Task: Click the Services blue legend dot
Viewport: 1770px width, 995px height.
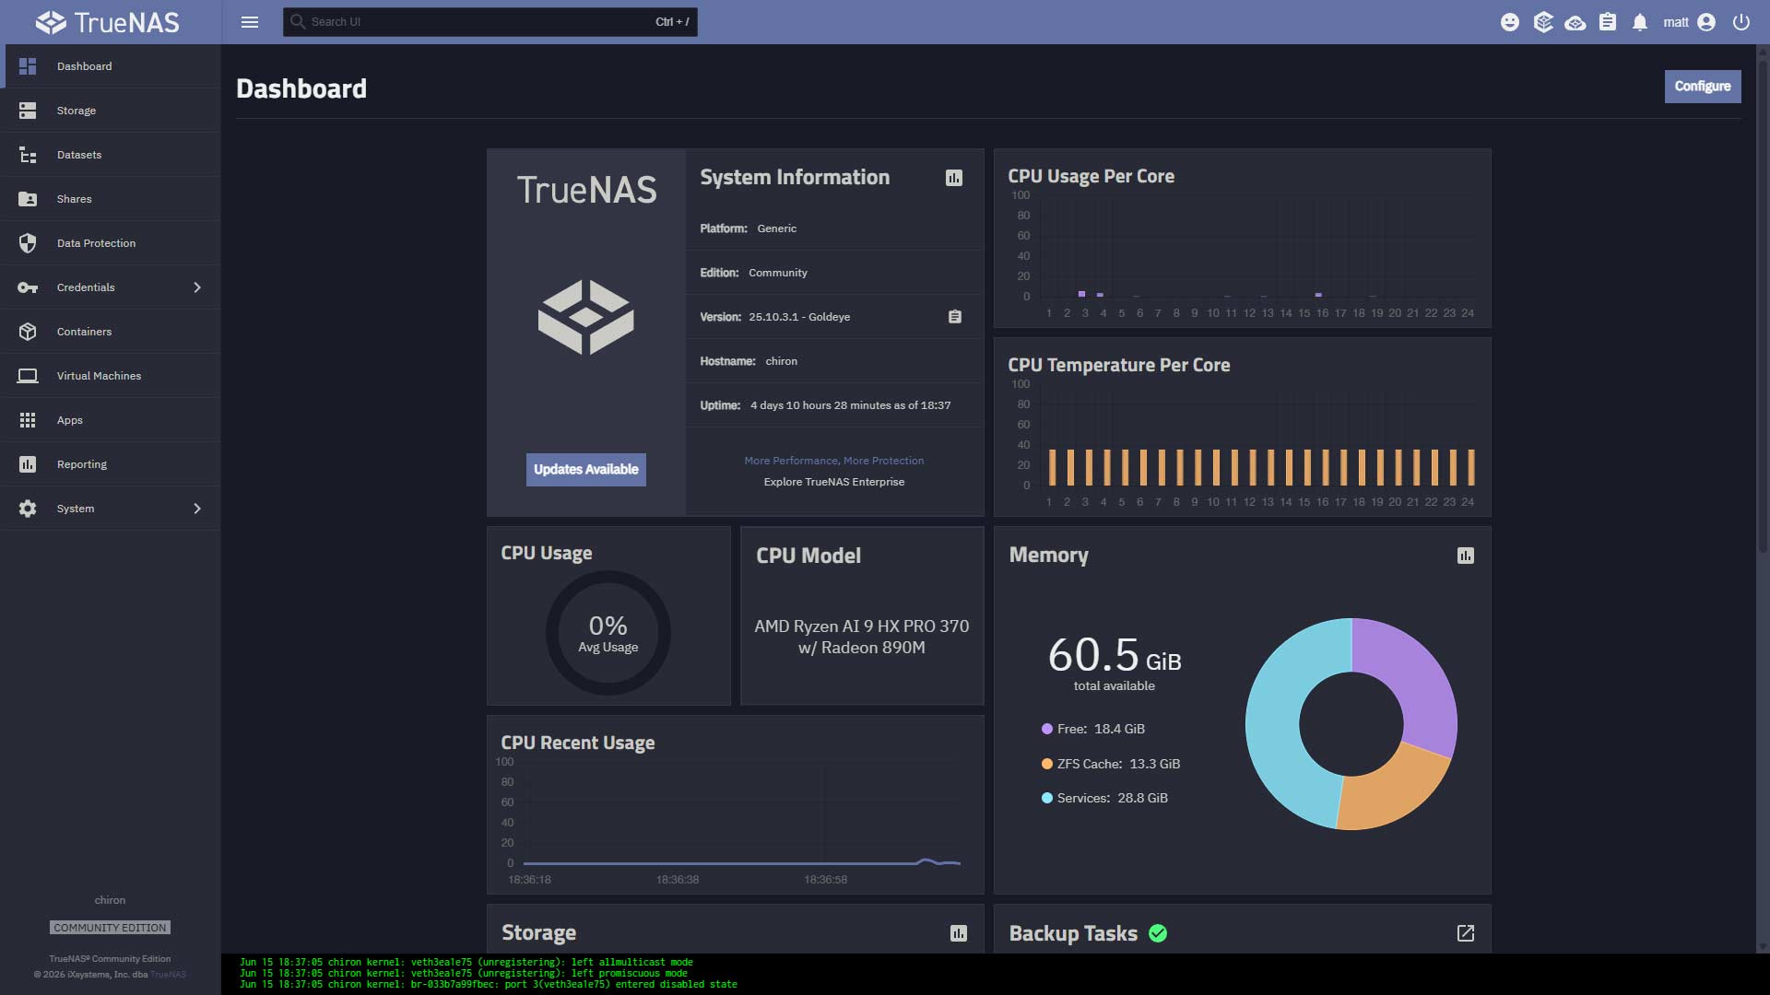Action: [x=1047, y=798]
